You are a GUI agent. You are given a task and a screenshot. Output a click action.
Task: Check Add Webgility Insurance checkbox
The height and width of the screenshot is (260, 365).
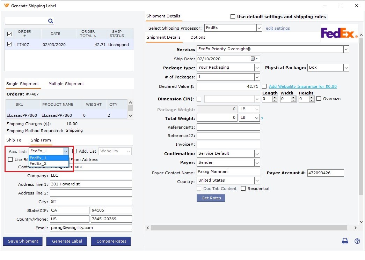[264, 86]
